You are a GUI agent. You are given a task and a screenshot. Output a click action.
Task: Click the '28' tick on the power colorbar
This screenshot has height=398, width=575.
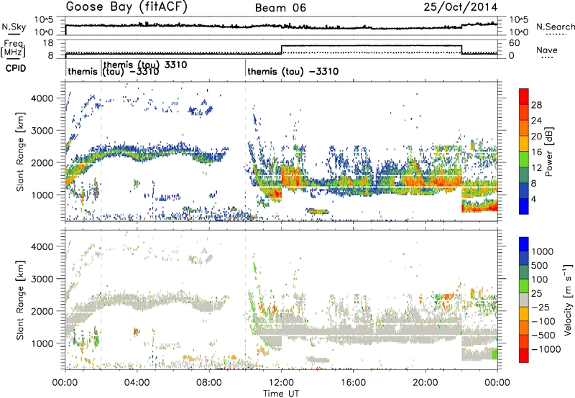(x=536, y=105)
